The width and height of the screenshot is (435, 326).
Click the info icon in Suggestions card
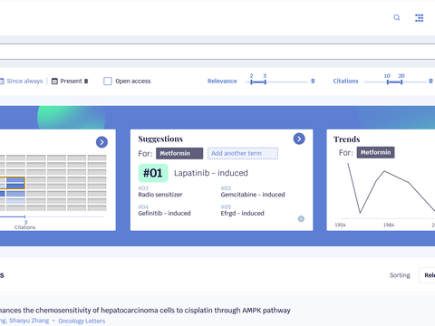coord(301,219)
